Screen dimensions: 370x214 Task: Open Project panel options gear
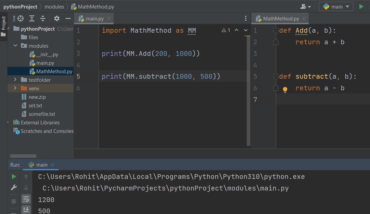[57, 18]
